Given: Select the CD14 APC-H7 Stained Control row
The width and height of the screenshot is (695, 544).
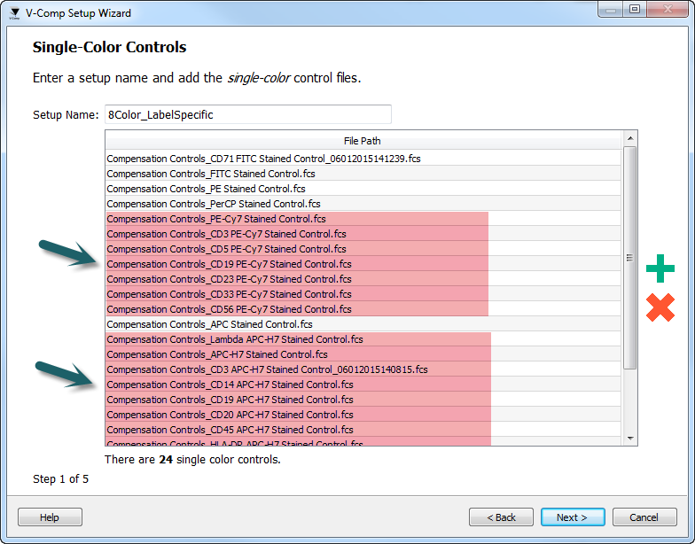Looking at the screenshot, I should 230,385.
